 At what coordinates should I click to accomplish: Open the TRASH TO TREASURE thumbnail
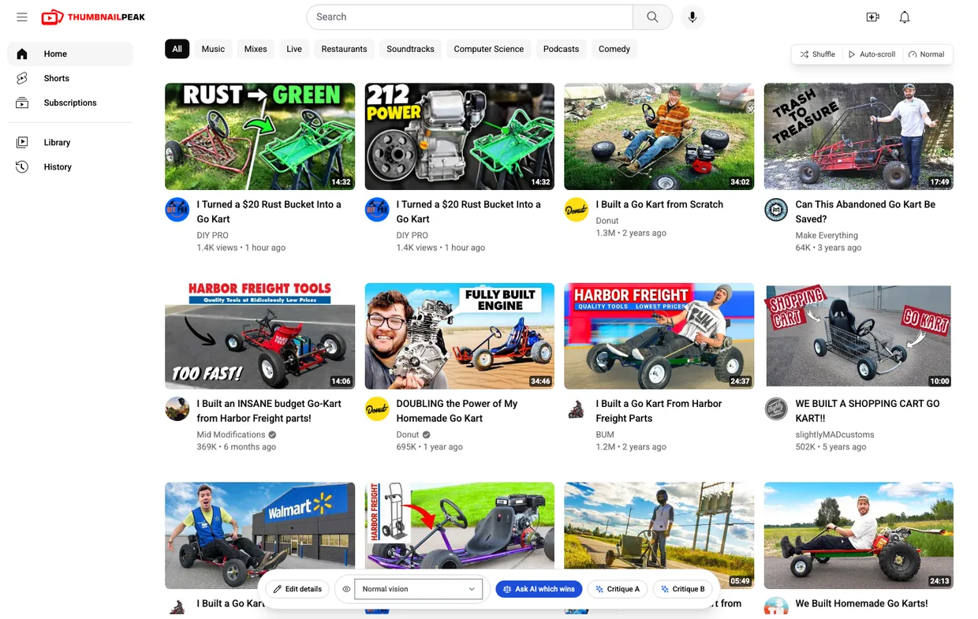(858, 136)
